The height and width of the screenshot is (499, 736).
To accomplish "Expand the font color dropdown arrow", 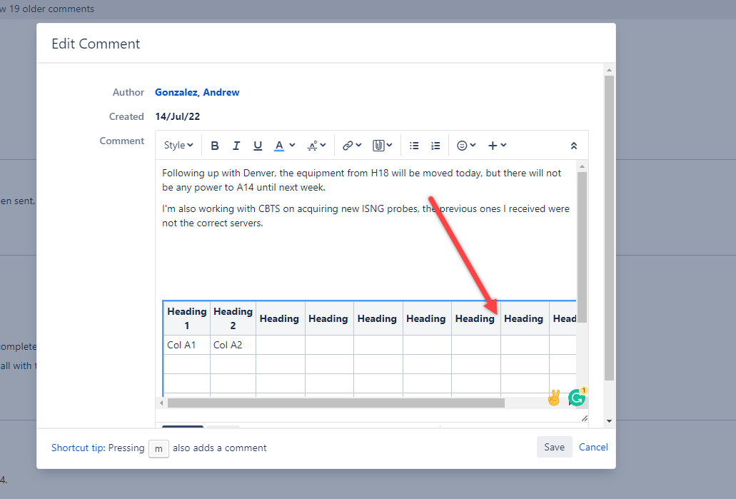I will 292,145.
